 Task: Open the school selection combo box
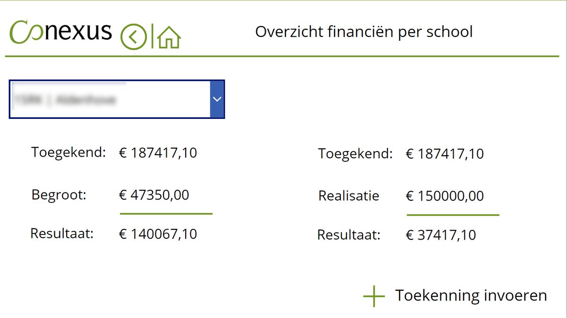[x=110, y=99]
